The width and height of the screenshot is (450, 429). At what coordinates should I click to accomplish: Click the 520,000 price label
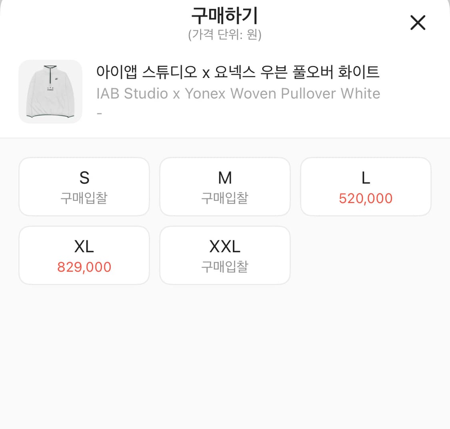tap(365, 198)
